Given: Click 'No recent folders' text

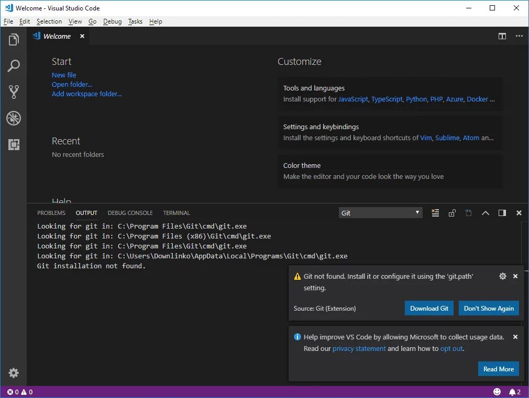Looking at the screenshot, I should tap(78, 154).
